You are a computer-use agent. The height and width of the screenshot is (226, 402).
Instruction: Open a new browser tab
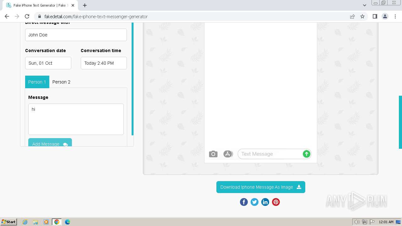(x=85, y=5)
